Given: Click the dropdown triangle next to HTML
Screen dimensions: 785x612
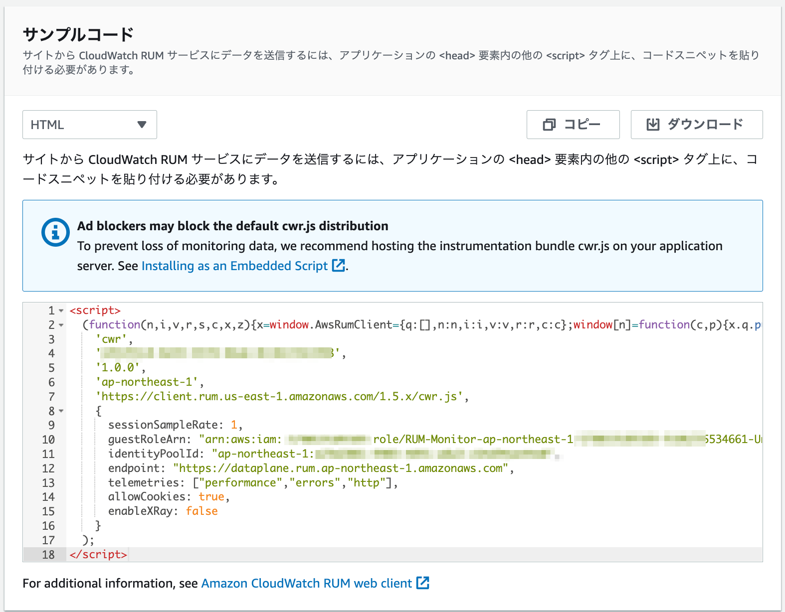Looking at the screenshot, I should click(142, 125).
